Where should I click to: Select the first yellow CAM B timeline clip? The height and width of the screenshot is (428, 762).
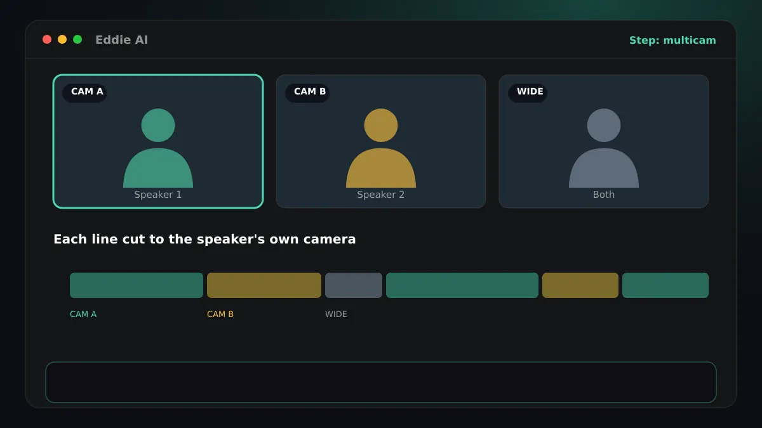264,285
